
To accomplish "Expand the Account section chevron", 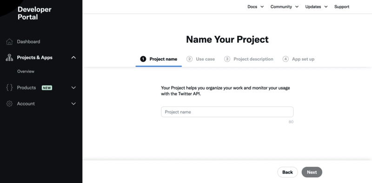I will click(x=73, y=104).
